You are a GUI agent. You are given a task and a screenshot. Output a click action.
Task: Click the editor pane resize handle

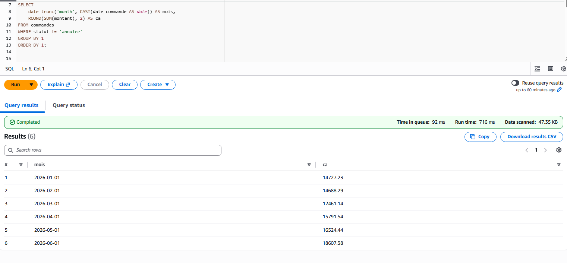pyautogui.click(x=565, y=58)
